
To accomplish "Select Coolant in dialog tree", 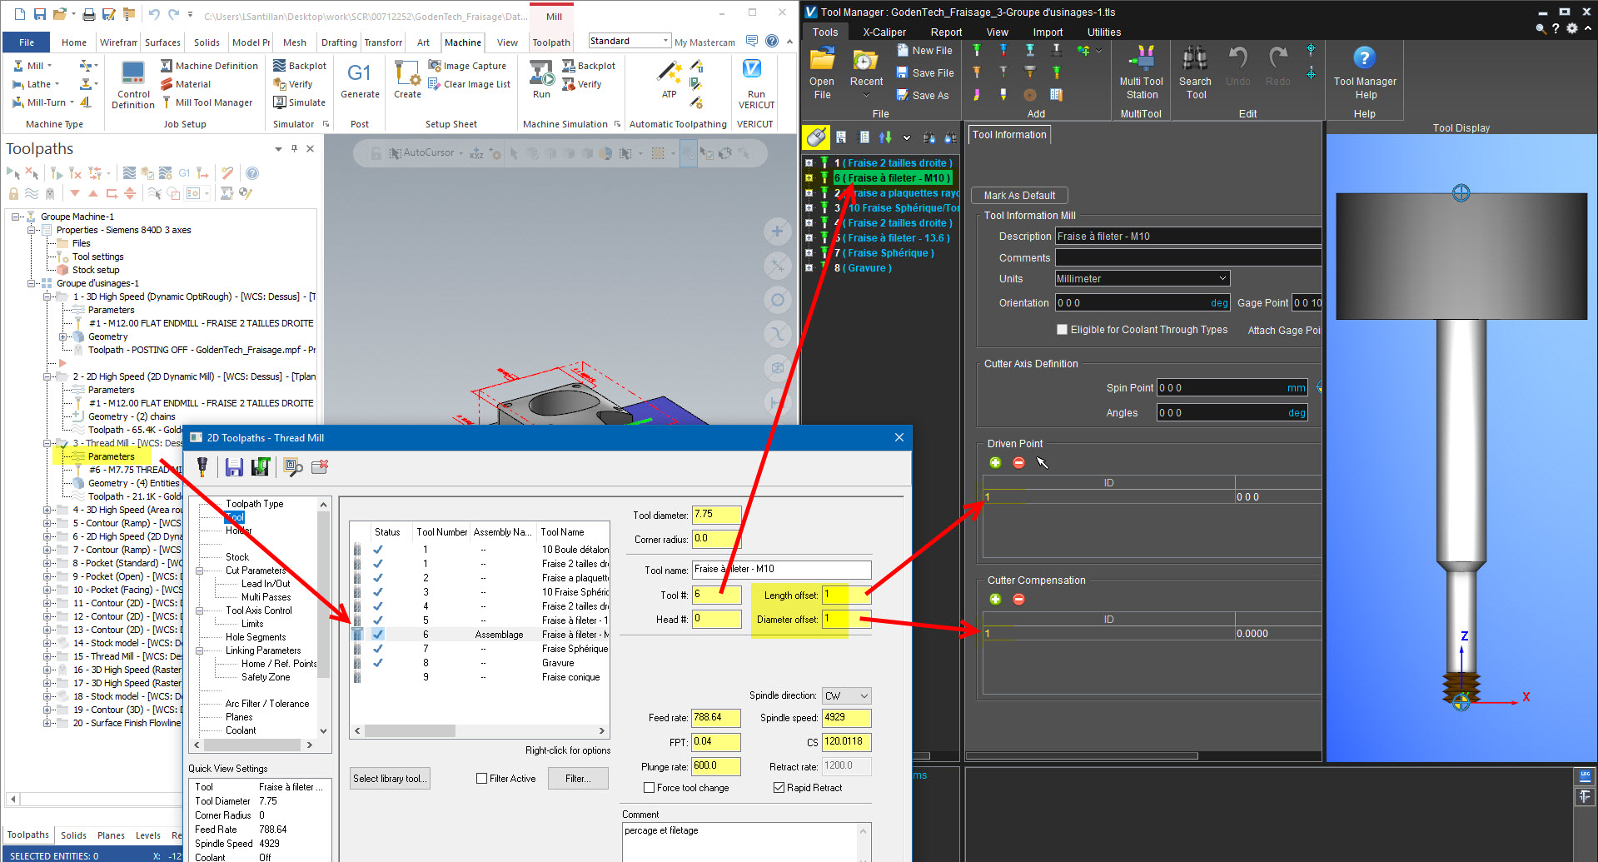I will (241, 730).
